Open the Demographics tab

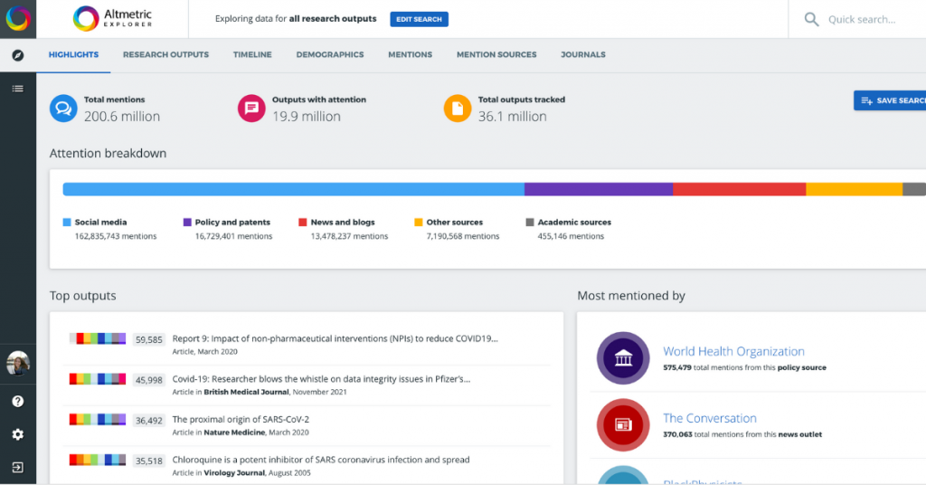click(330, 55)
